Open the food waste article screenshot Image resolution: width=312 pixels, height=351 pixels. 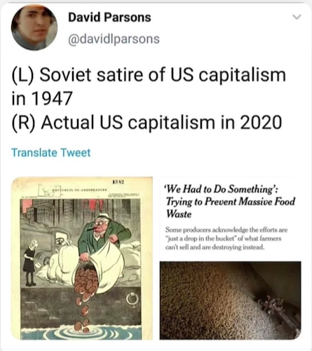tap(231, 258)
